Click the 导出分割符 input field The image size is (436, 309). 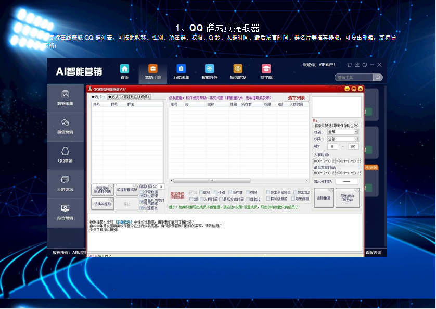(347, 181)
